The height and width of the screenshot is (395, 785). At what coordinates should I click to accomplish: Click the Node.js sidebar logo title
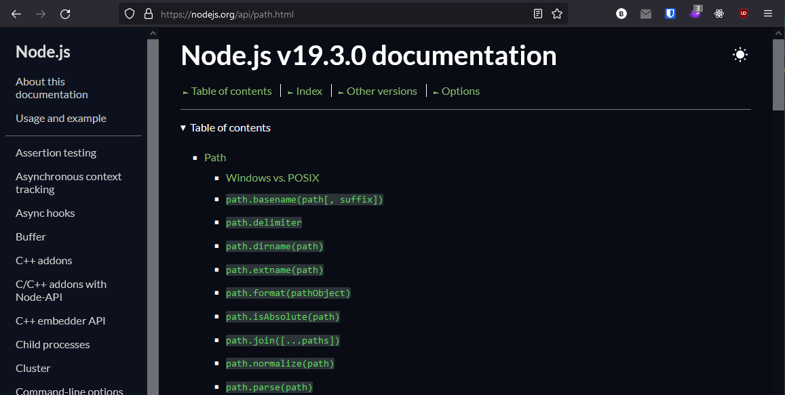tap(43, 51)
